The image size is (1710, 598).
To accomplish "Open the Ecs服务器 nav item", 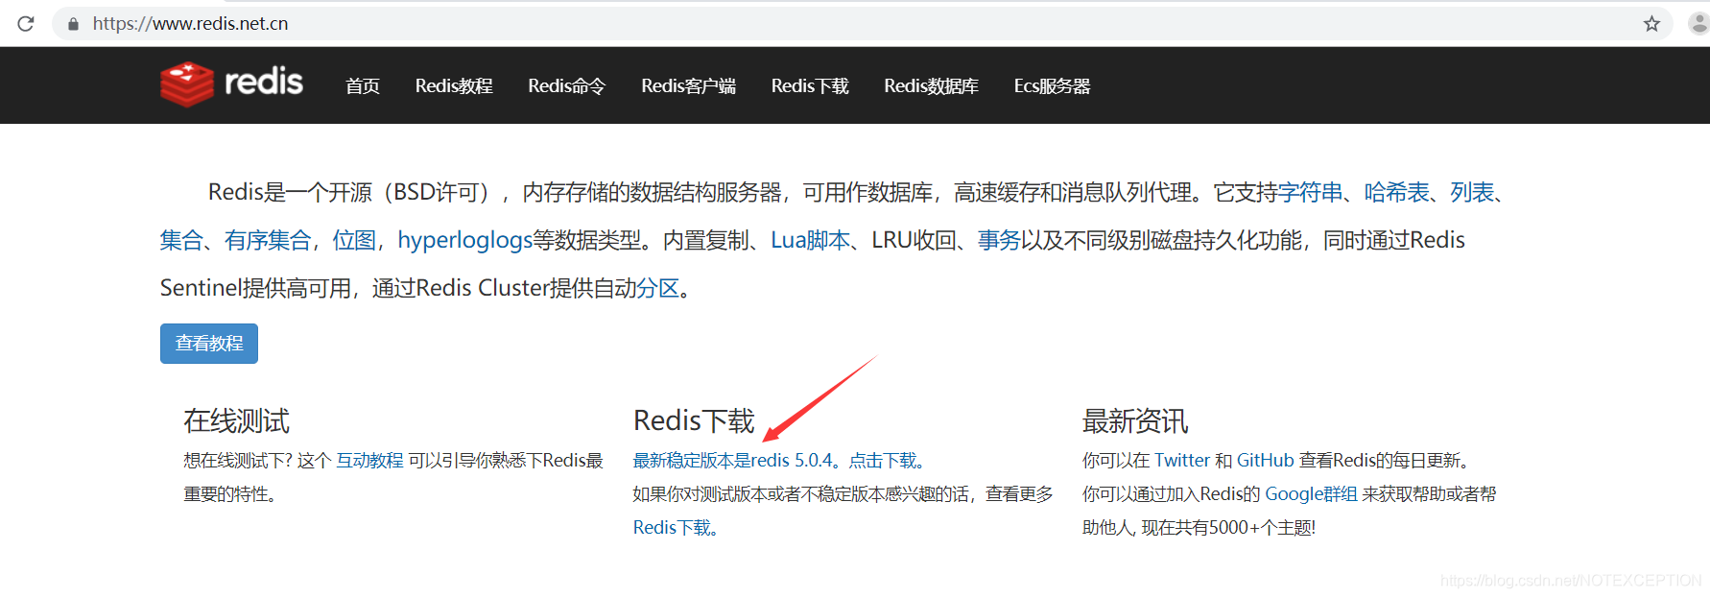I will click(x=1053, y=86).
